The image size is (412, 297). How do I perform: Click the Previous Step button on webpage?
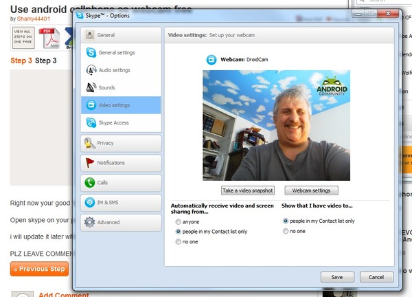pos(39,269)
